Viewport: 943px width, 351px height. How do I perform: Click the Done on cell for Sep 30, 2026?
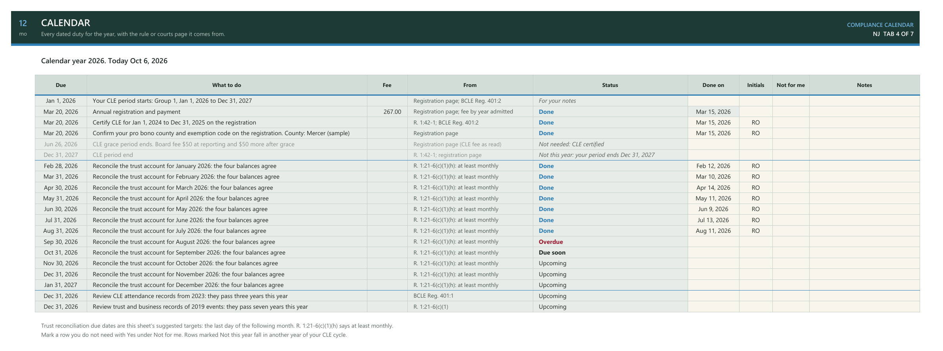tap(713, 242)
